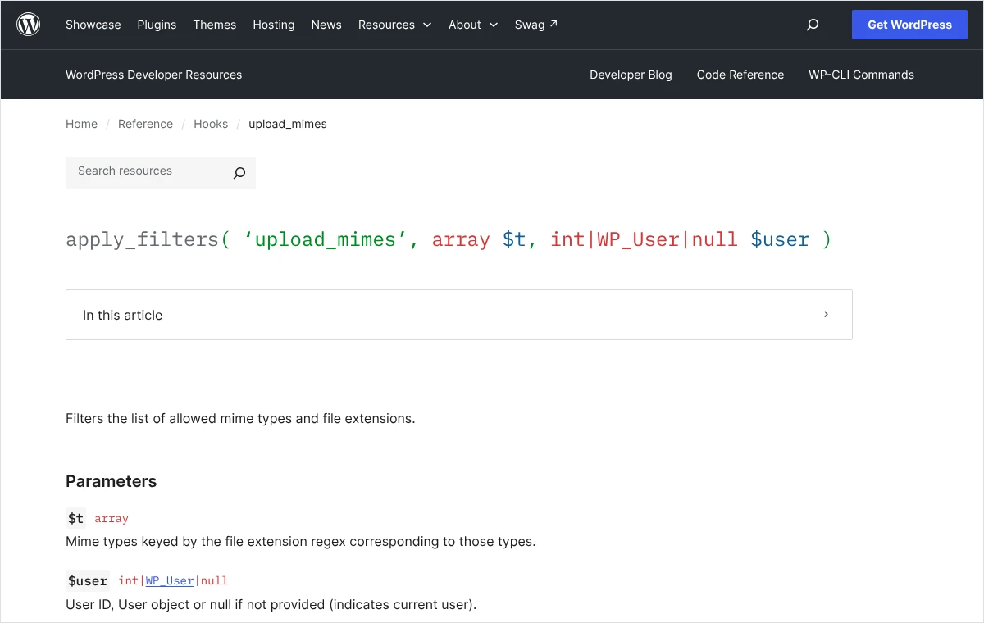This screenshot has width=984, height=623.
Task: Open the Themes menu item
Action: pyautogui.click(x=215, y=25)
